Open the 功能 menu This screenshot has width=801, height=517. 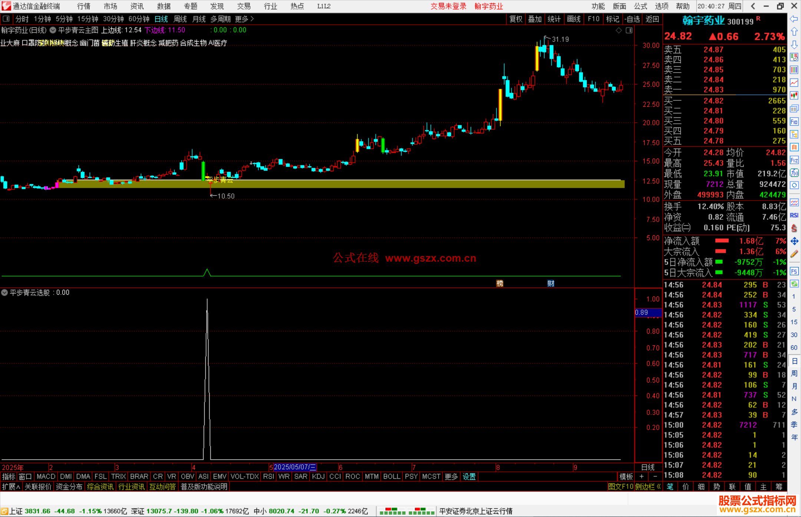click(x=598, y=6)
